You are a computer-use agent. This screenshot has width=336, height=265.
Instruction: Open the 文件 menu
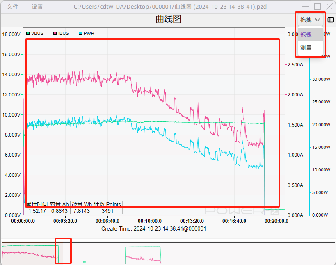pos(13,7)
